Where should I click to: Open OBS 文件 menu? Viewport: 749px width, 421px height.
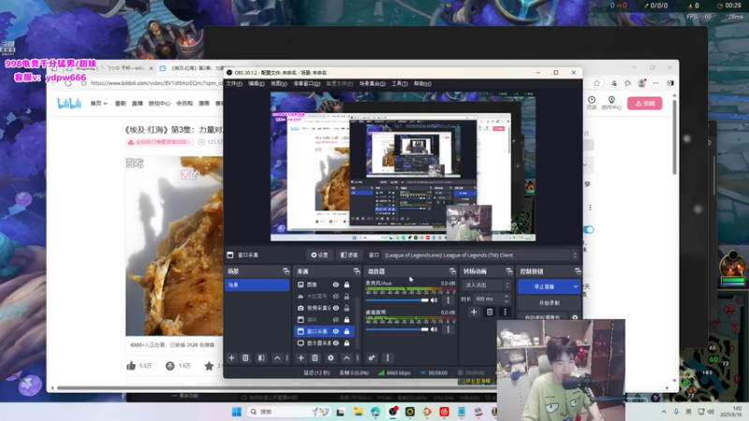click(234, 83)
